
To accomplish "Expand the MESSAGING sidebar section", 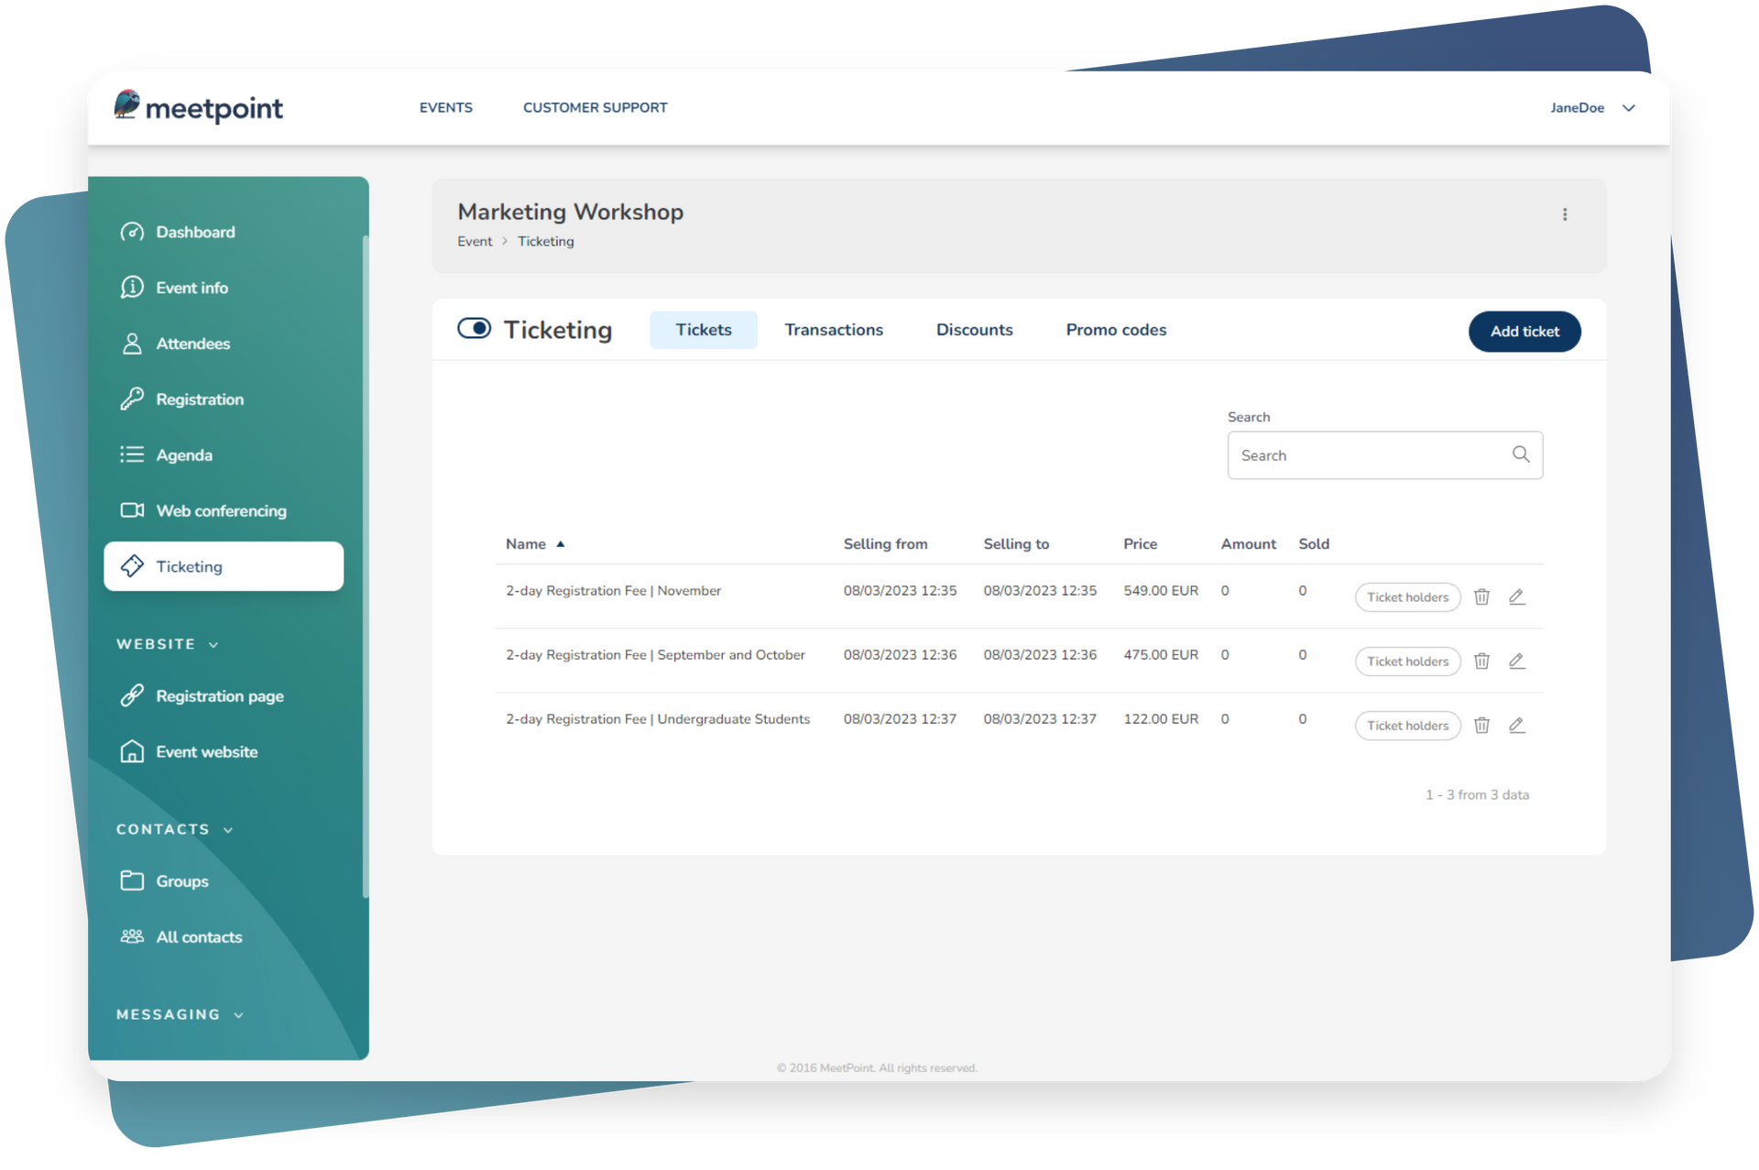I will point(238,1015).
